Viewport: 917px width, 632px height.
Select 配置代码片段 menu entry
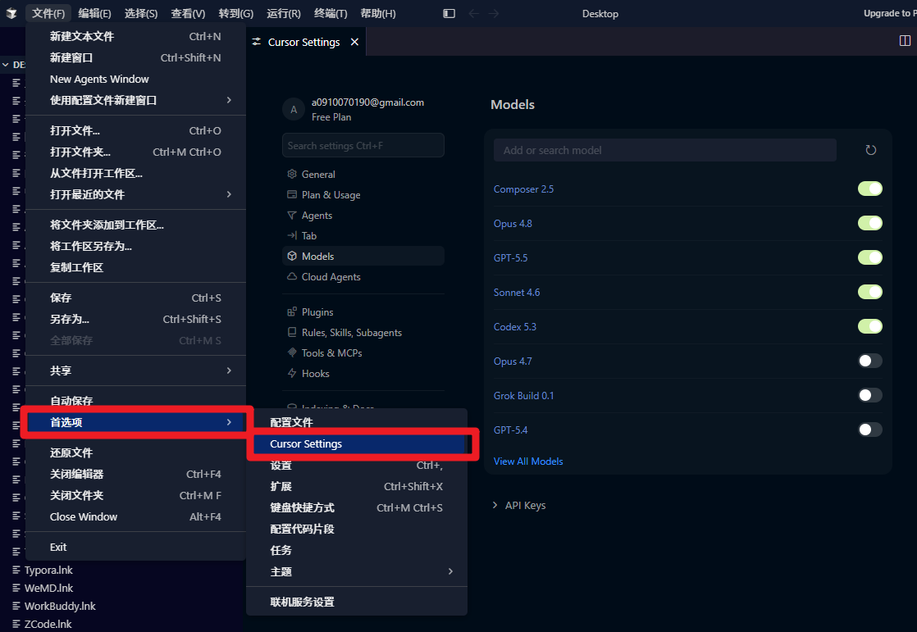[356, 529]
